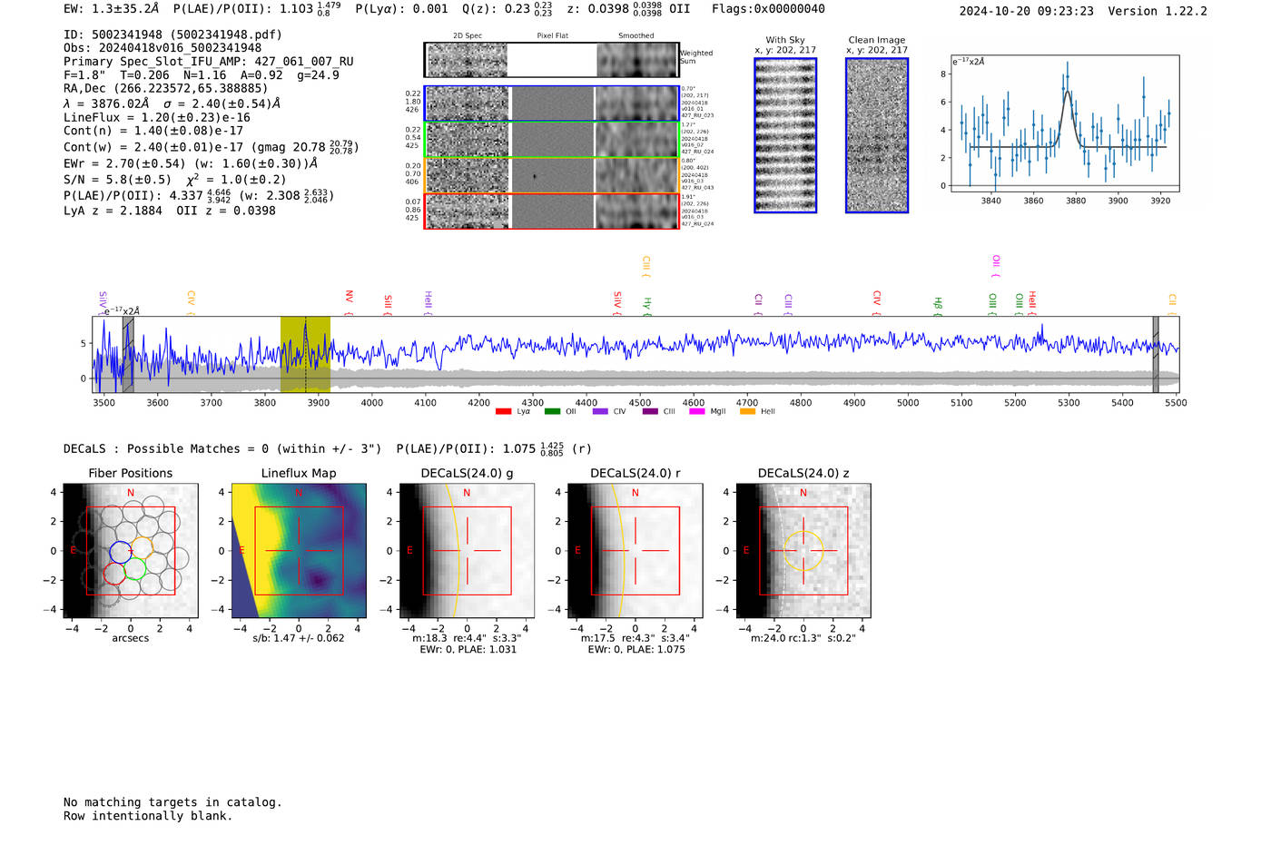This screenshot has height=865, width=1271.
Task: Click the emission line Gaussian fit plot
Action: [1064, 123]
